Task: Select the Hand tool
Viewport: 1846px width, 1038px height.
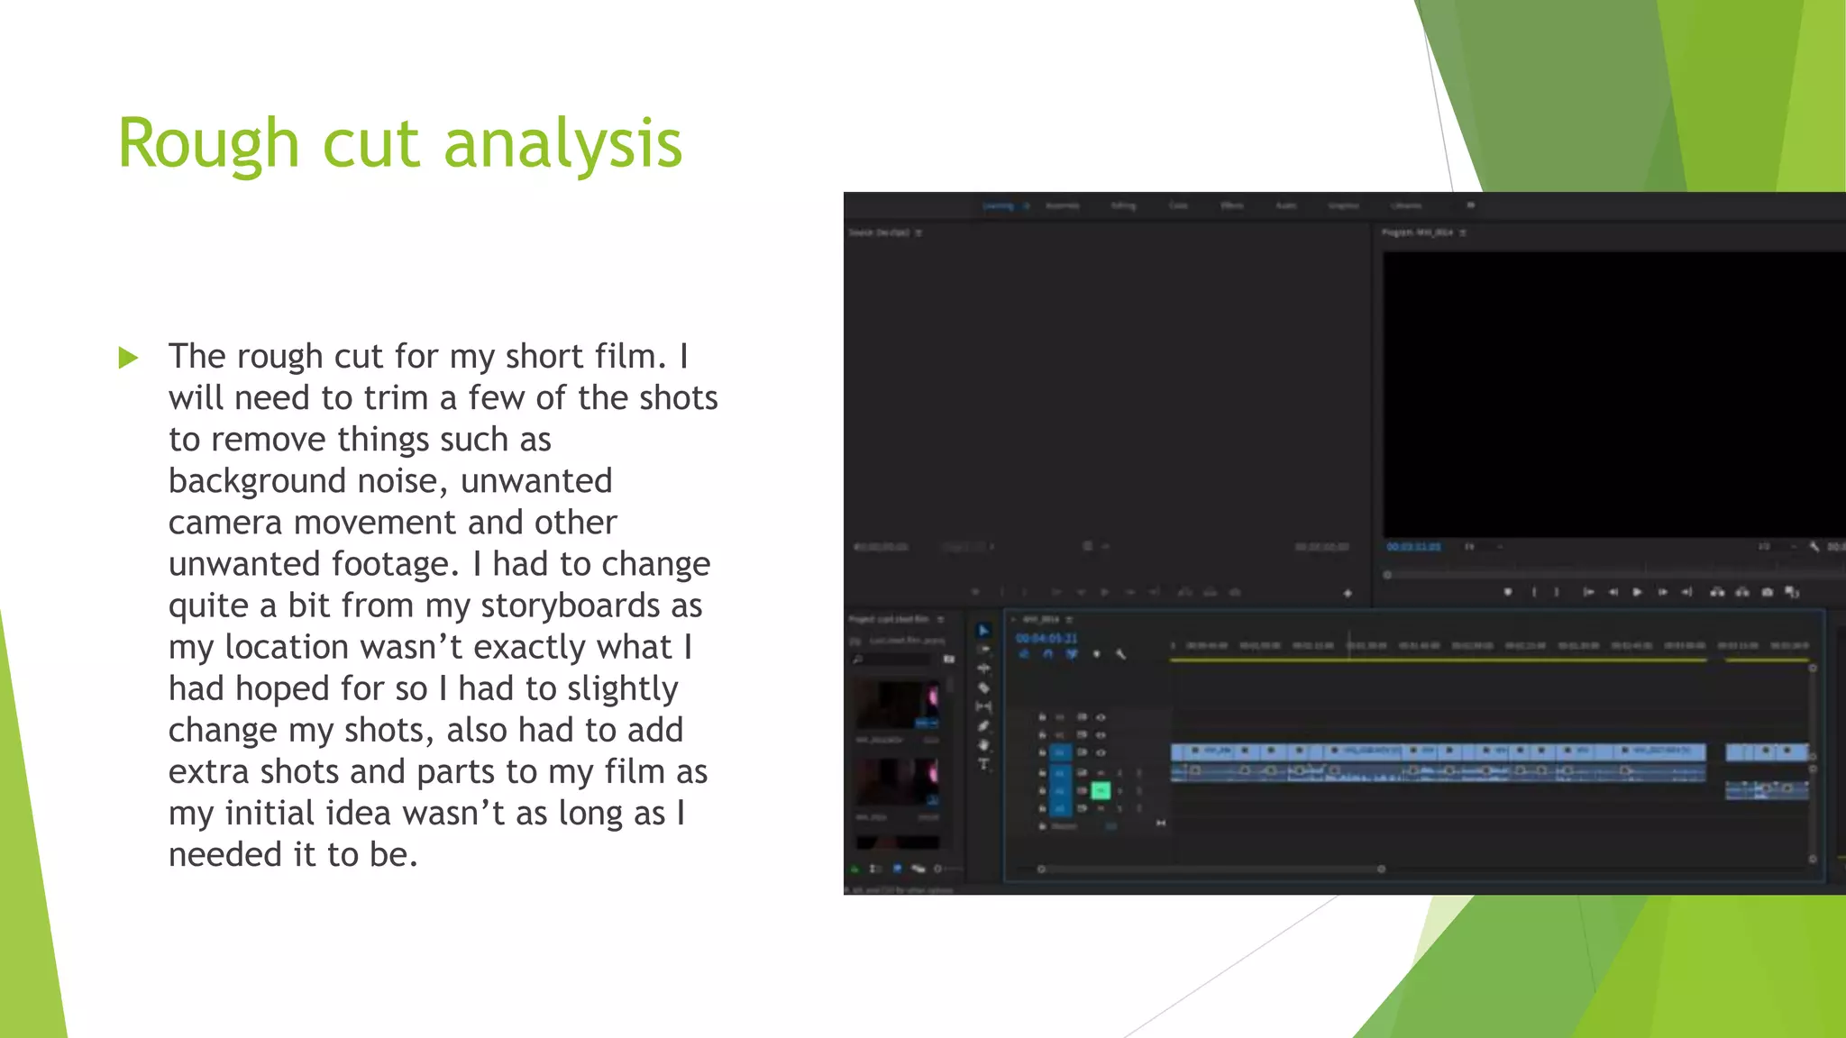Action: tap(983, 745)
